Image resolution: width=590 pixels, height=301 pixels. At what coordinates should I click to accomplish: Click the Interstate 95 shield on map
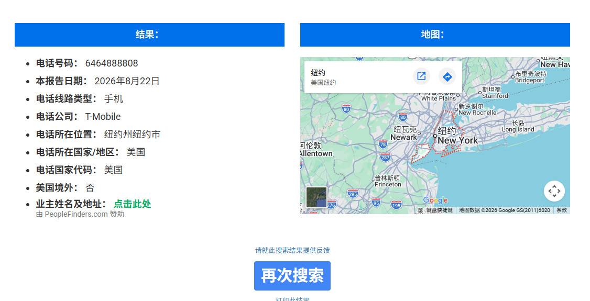click(x=376, y=203)
